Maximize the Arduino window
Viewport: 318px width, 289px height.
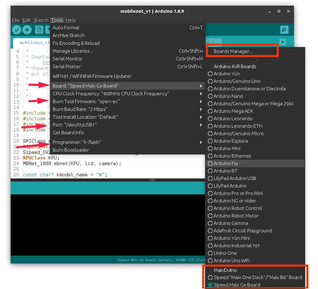(x=279, y=11)
